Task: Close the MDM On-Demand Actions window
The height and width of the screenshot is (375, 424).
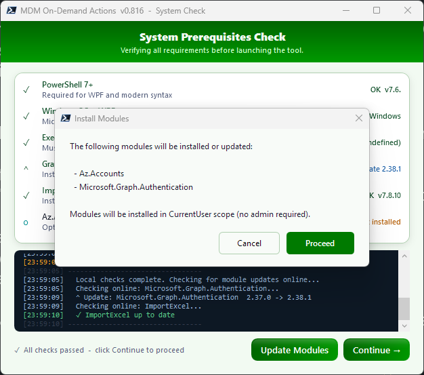Action: click(408, 11)
